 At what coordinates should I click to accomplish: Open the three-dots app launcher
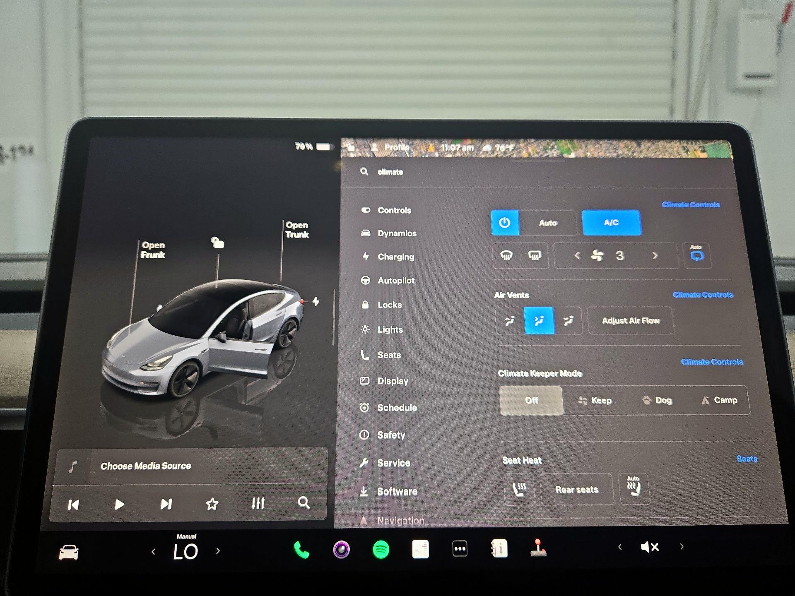(460, 549)
